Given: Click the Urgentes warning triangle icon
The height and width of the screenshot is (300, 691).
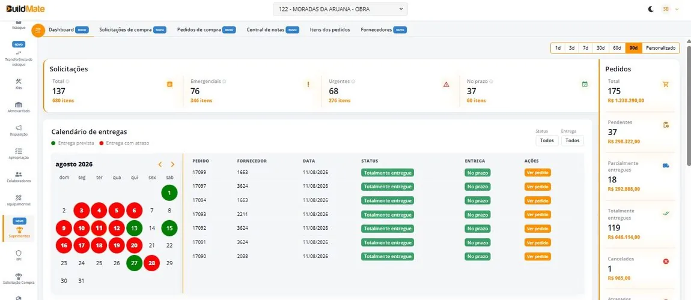Looking at the screenshot, I should 446,85.
